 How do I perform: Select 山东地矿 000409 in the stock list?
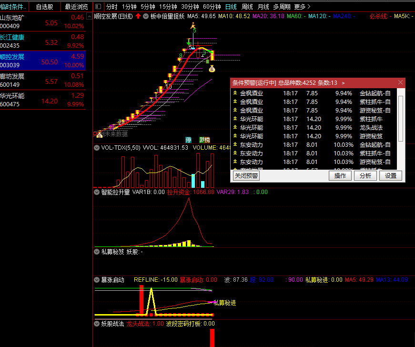[43, 22]
